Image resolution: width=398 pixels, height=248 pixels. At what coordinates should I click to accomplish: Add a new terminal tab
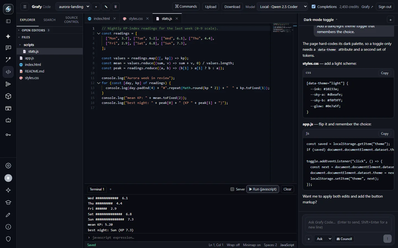(111, 189)
